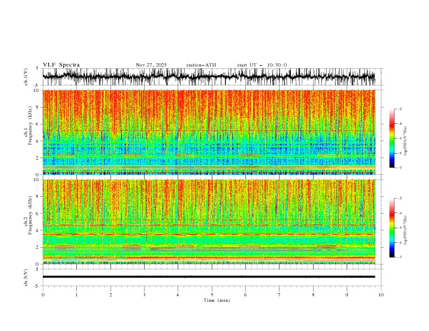The image size is (429, 331).
Task: Click the ch.2 "Frequency (kHz)" axis label
Action: pyautogui.click(x=30, y=215)
